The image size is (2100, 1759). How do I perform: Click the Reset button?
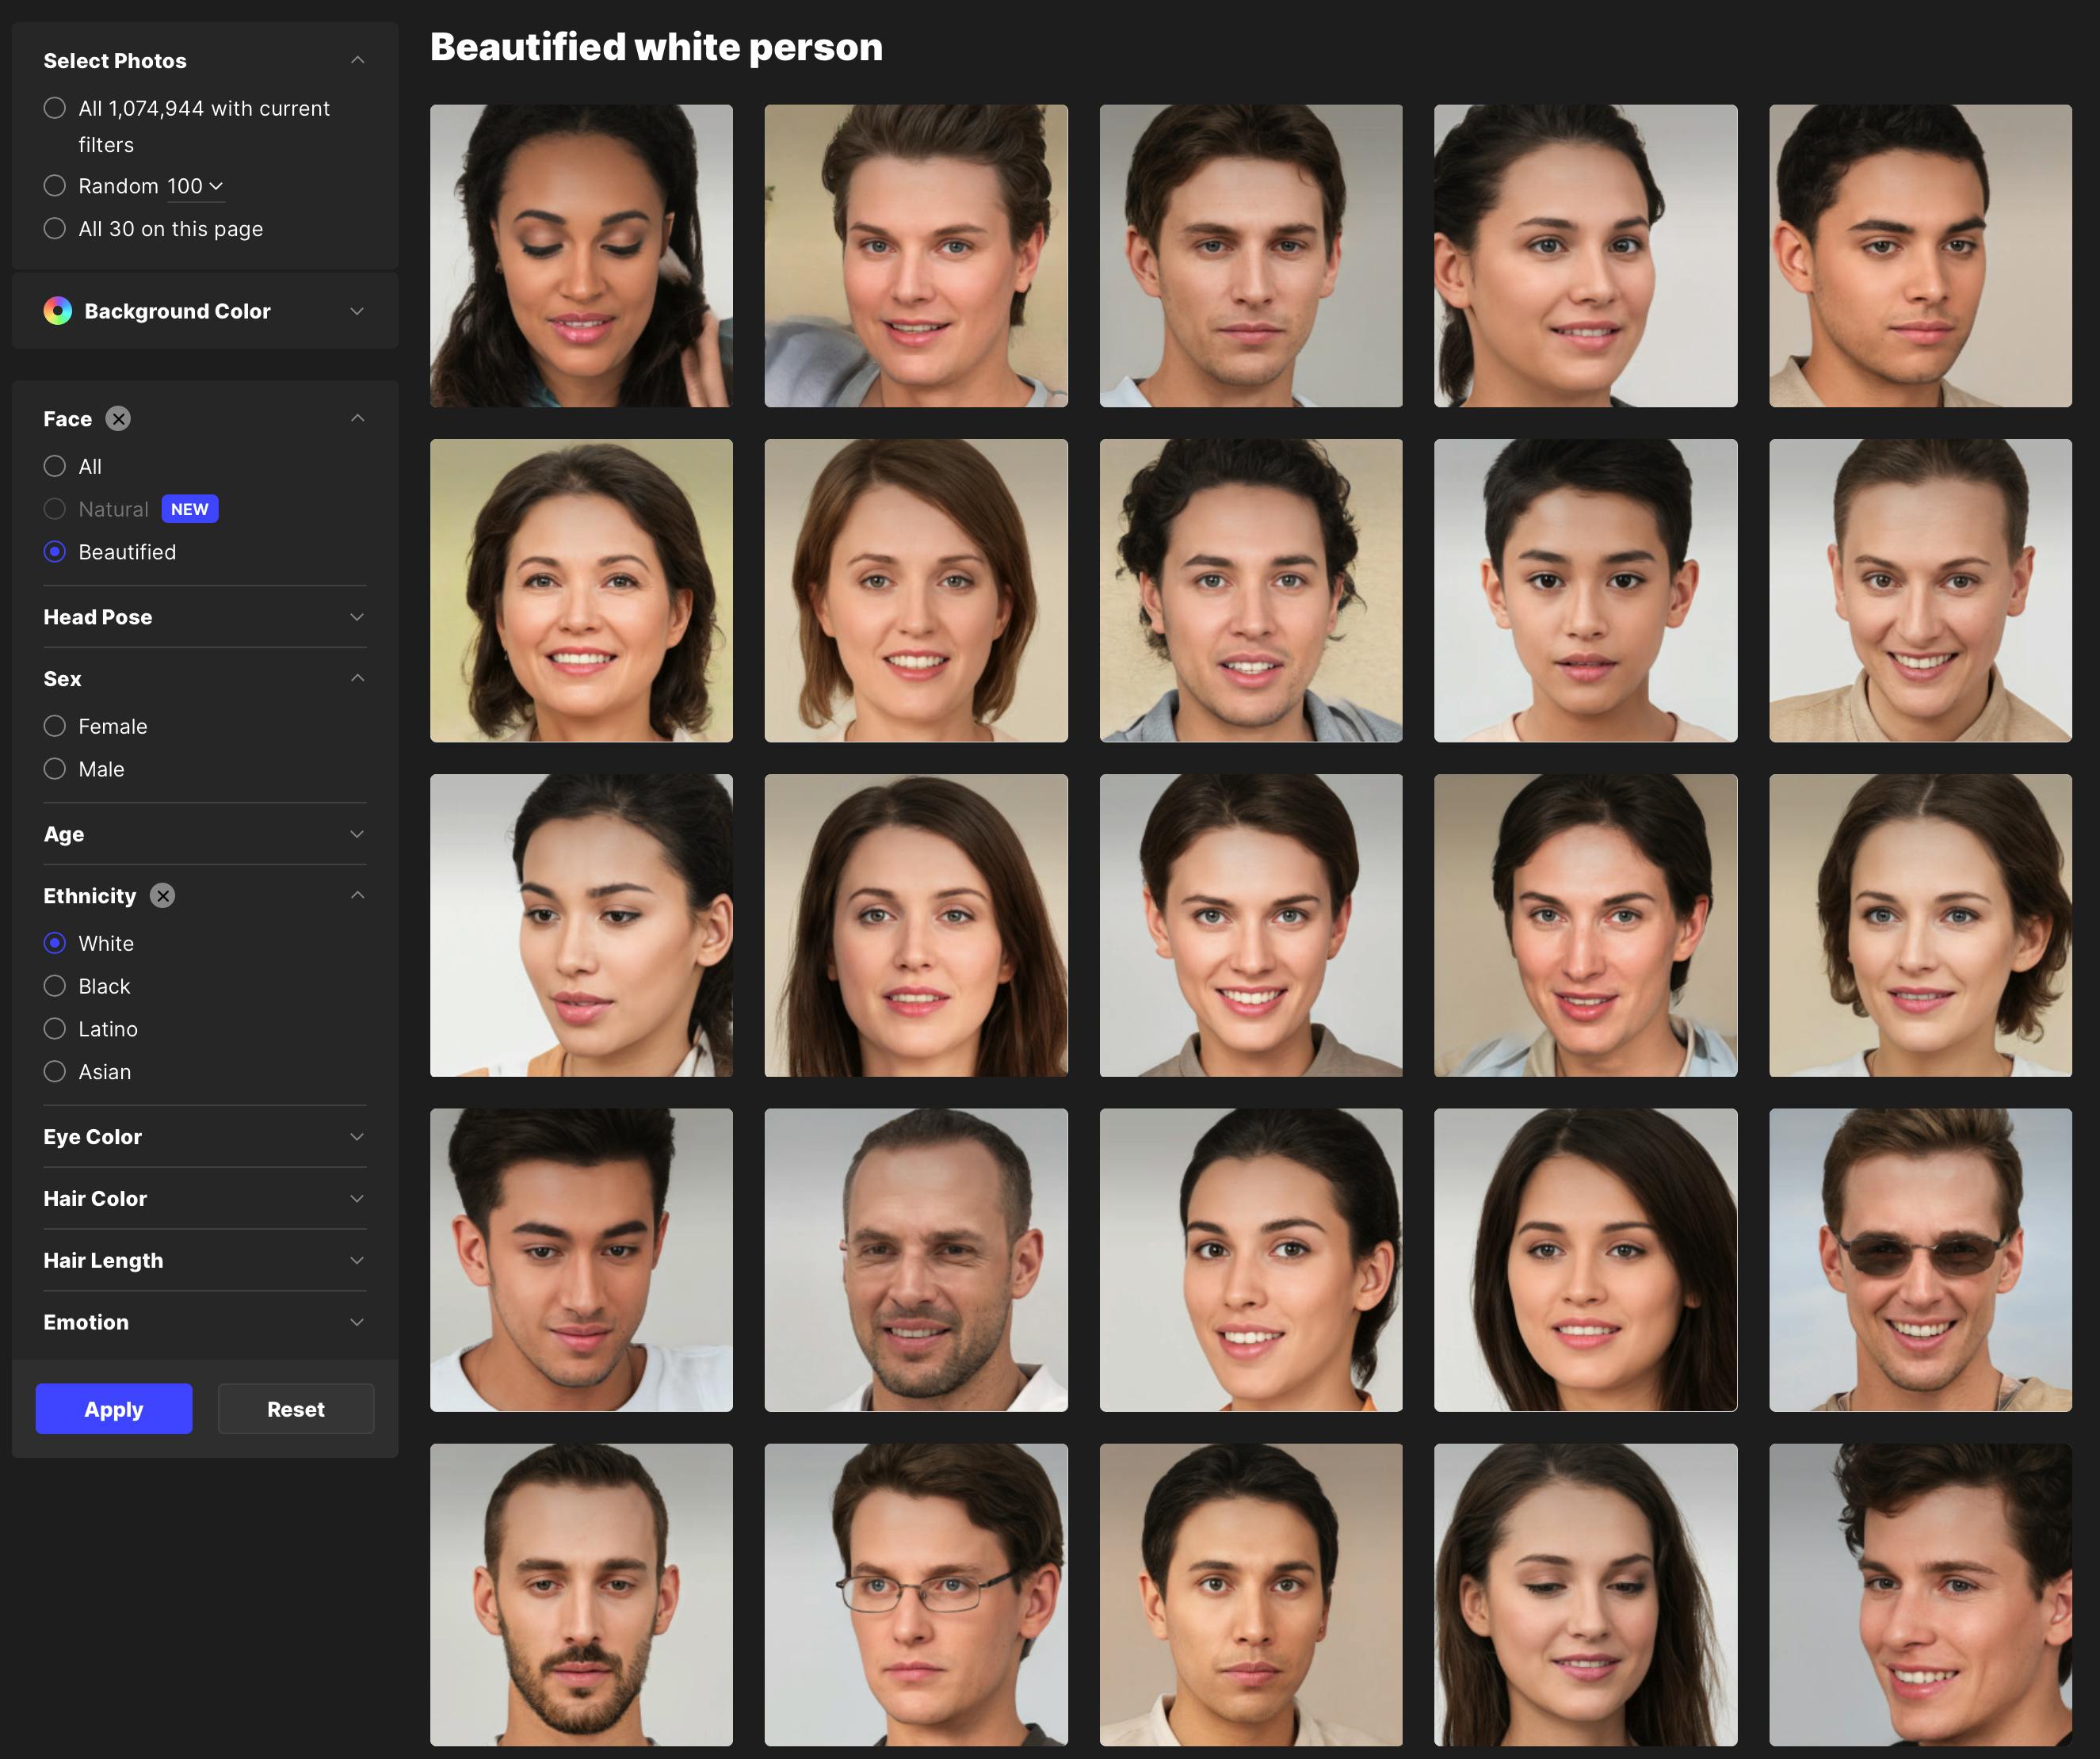[x=295, y=1409]
